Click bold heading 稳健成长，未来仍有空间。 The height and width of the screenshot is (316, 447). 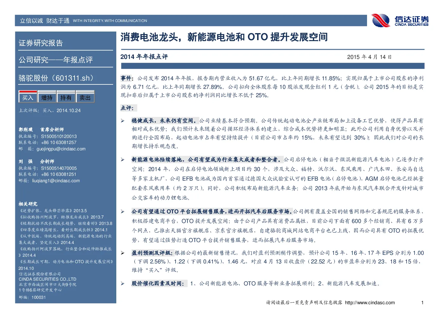(x=165, y=121)
